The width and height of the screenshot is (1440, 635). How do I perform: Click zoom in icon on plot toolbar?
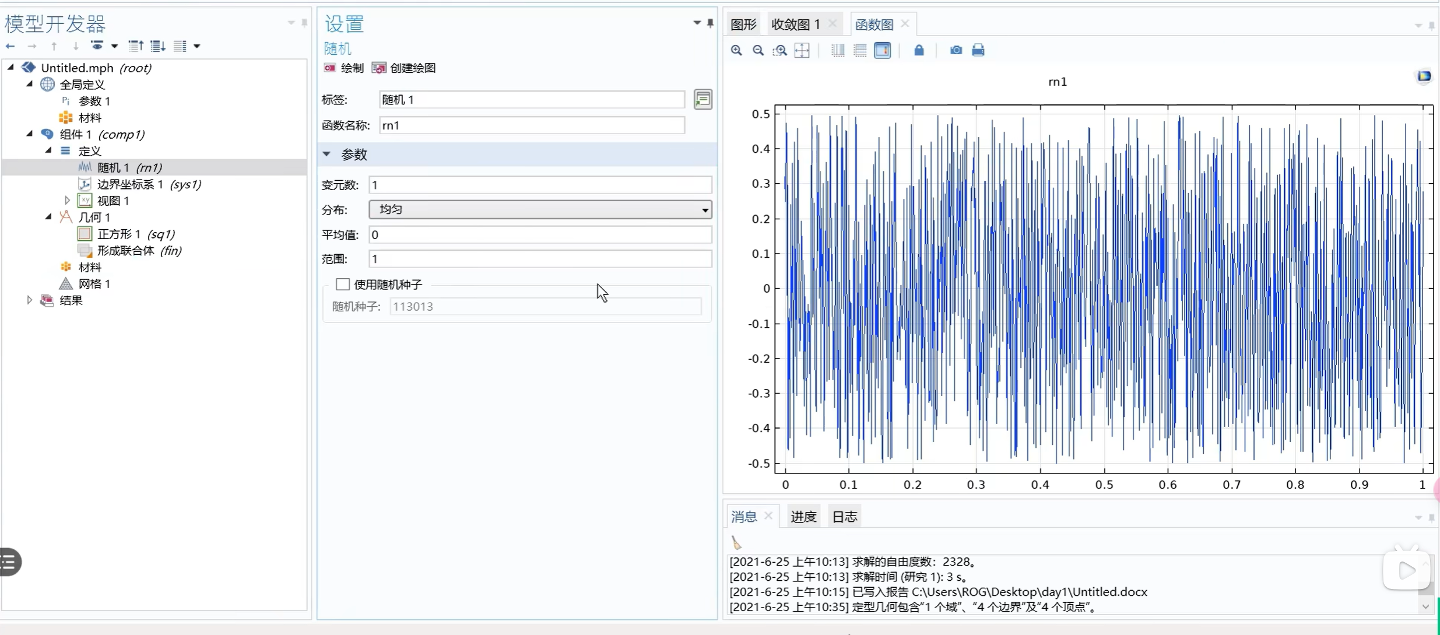(x=736, y=50)
